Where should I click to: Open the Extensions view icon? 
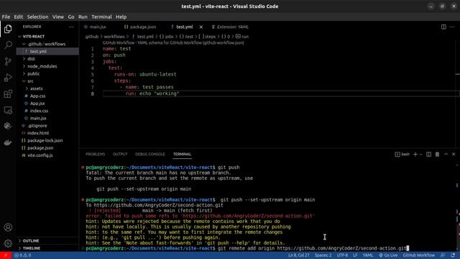click(8, 94)
